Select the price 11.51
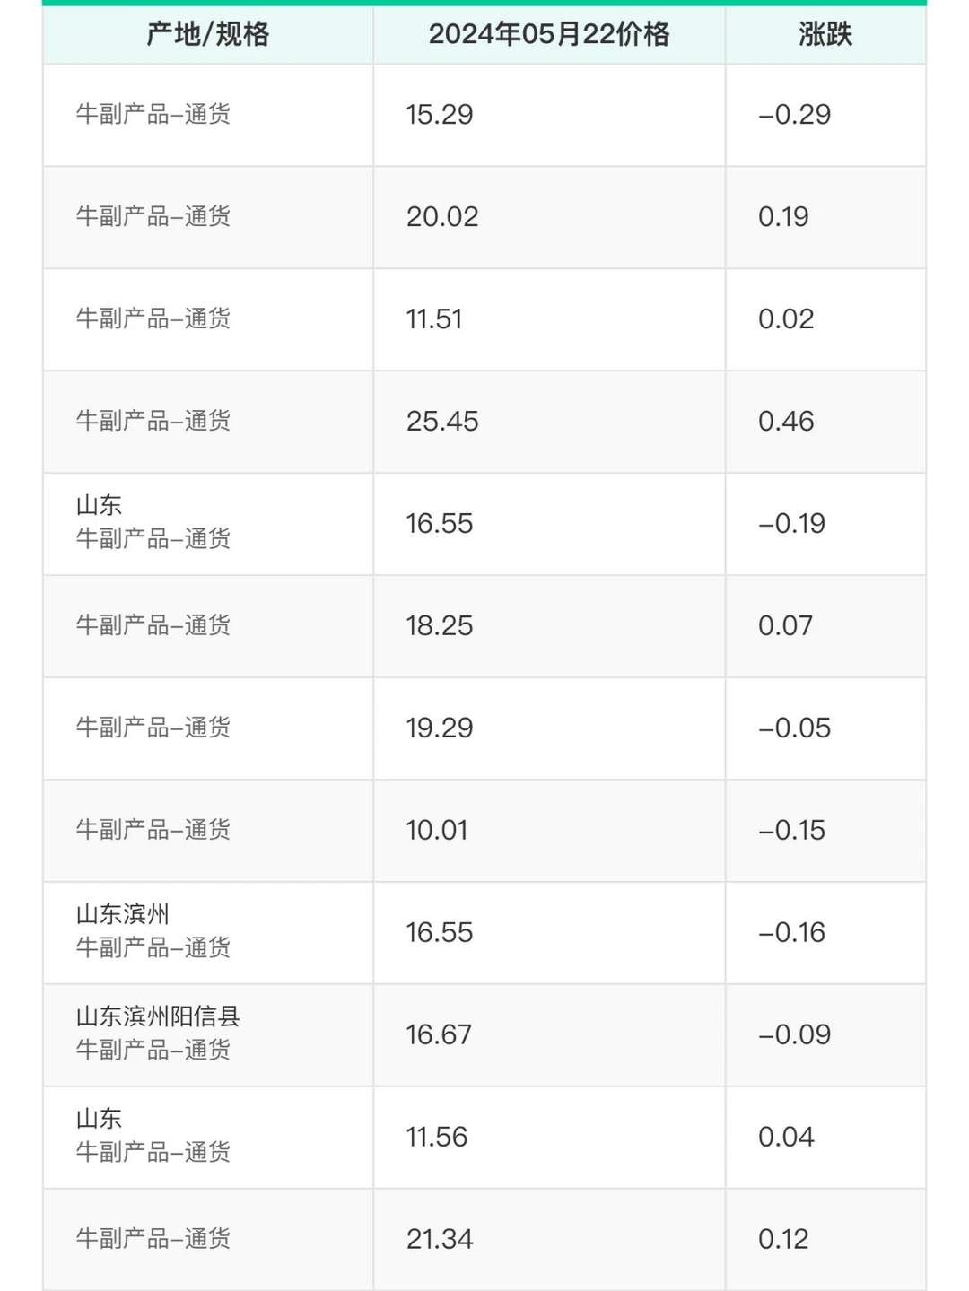The width and height of the screenshot is (969, 1291). pos(434,319)
